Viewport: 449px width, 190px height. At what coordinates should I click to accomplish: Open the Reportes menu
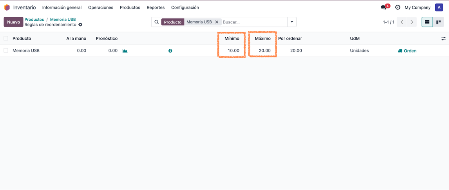[156, 7]
